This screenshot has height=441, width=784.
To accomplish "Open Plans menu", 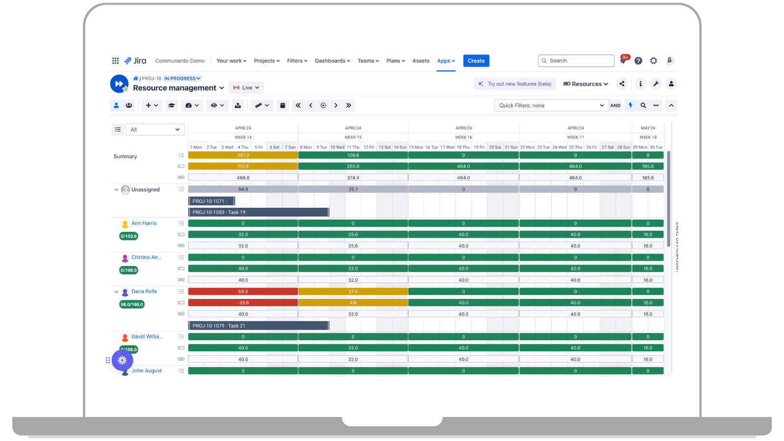I will click(x=395, y=61).
